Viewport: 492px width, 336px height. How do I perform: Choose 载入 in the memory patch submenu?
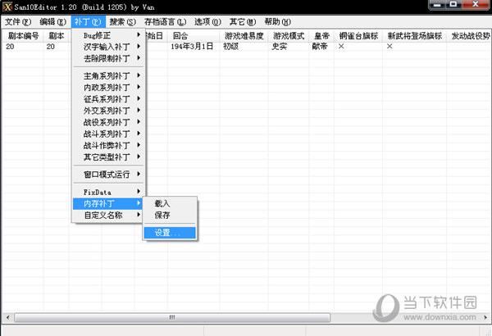tap(170, 203)
